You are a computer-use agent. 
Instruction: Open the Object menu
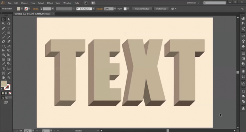24,3
